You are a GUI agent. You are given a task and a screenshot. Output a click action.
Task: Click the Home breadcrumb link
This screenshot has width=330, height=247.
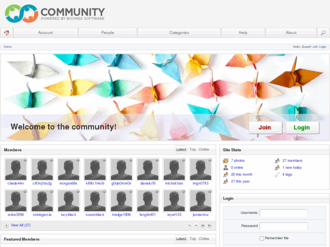point(8,47)
